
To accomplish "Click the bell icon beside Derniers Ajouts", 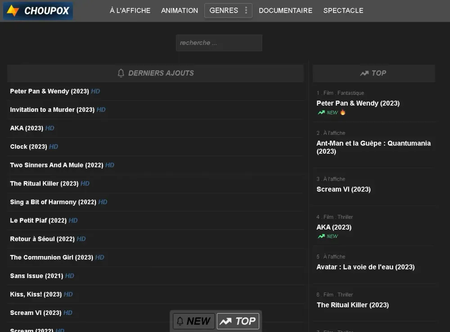I will pyautogui.click(x=121, y=73).
